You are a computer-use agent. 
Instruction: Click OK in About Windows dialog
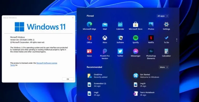tap(68, 79)
